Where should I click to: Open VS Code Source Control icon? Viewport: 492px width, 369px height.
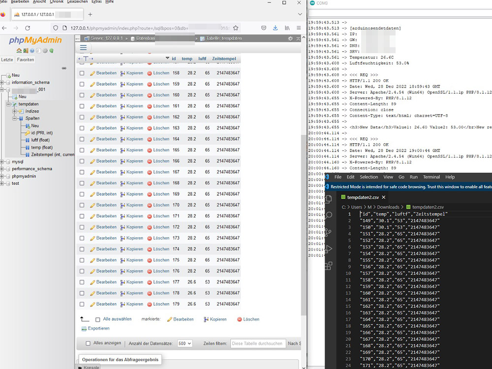(328, 232)
